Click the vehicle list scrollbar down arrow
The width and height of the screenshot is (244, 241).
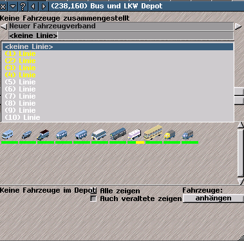pos(241,182)
